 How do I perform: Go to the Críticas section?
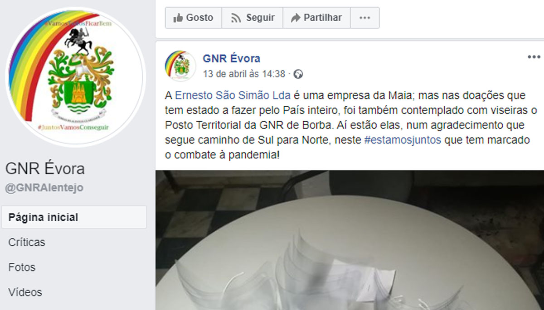pyautogui.click(x=27, y=242)
